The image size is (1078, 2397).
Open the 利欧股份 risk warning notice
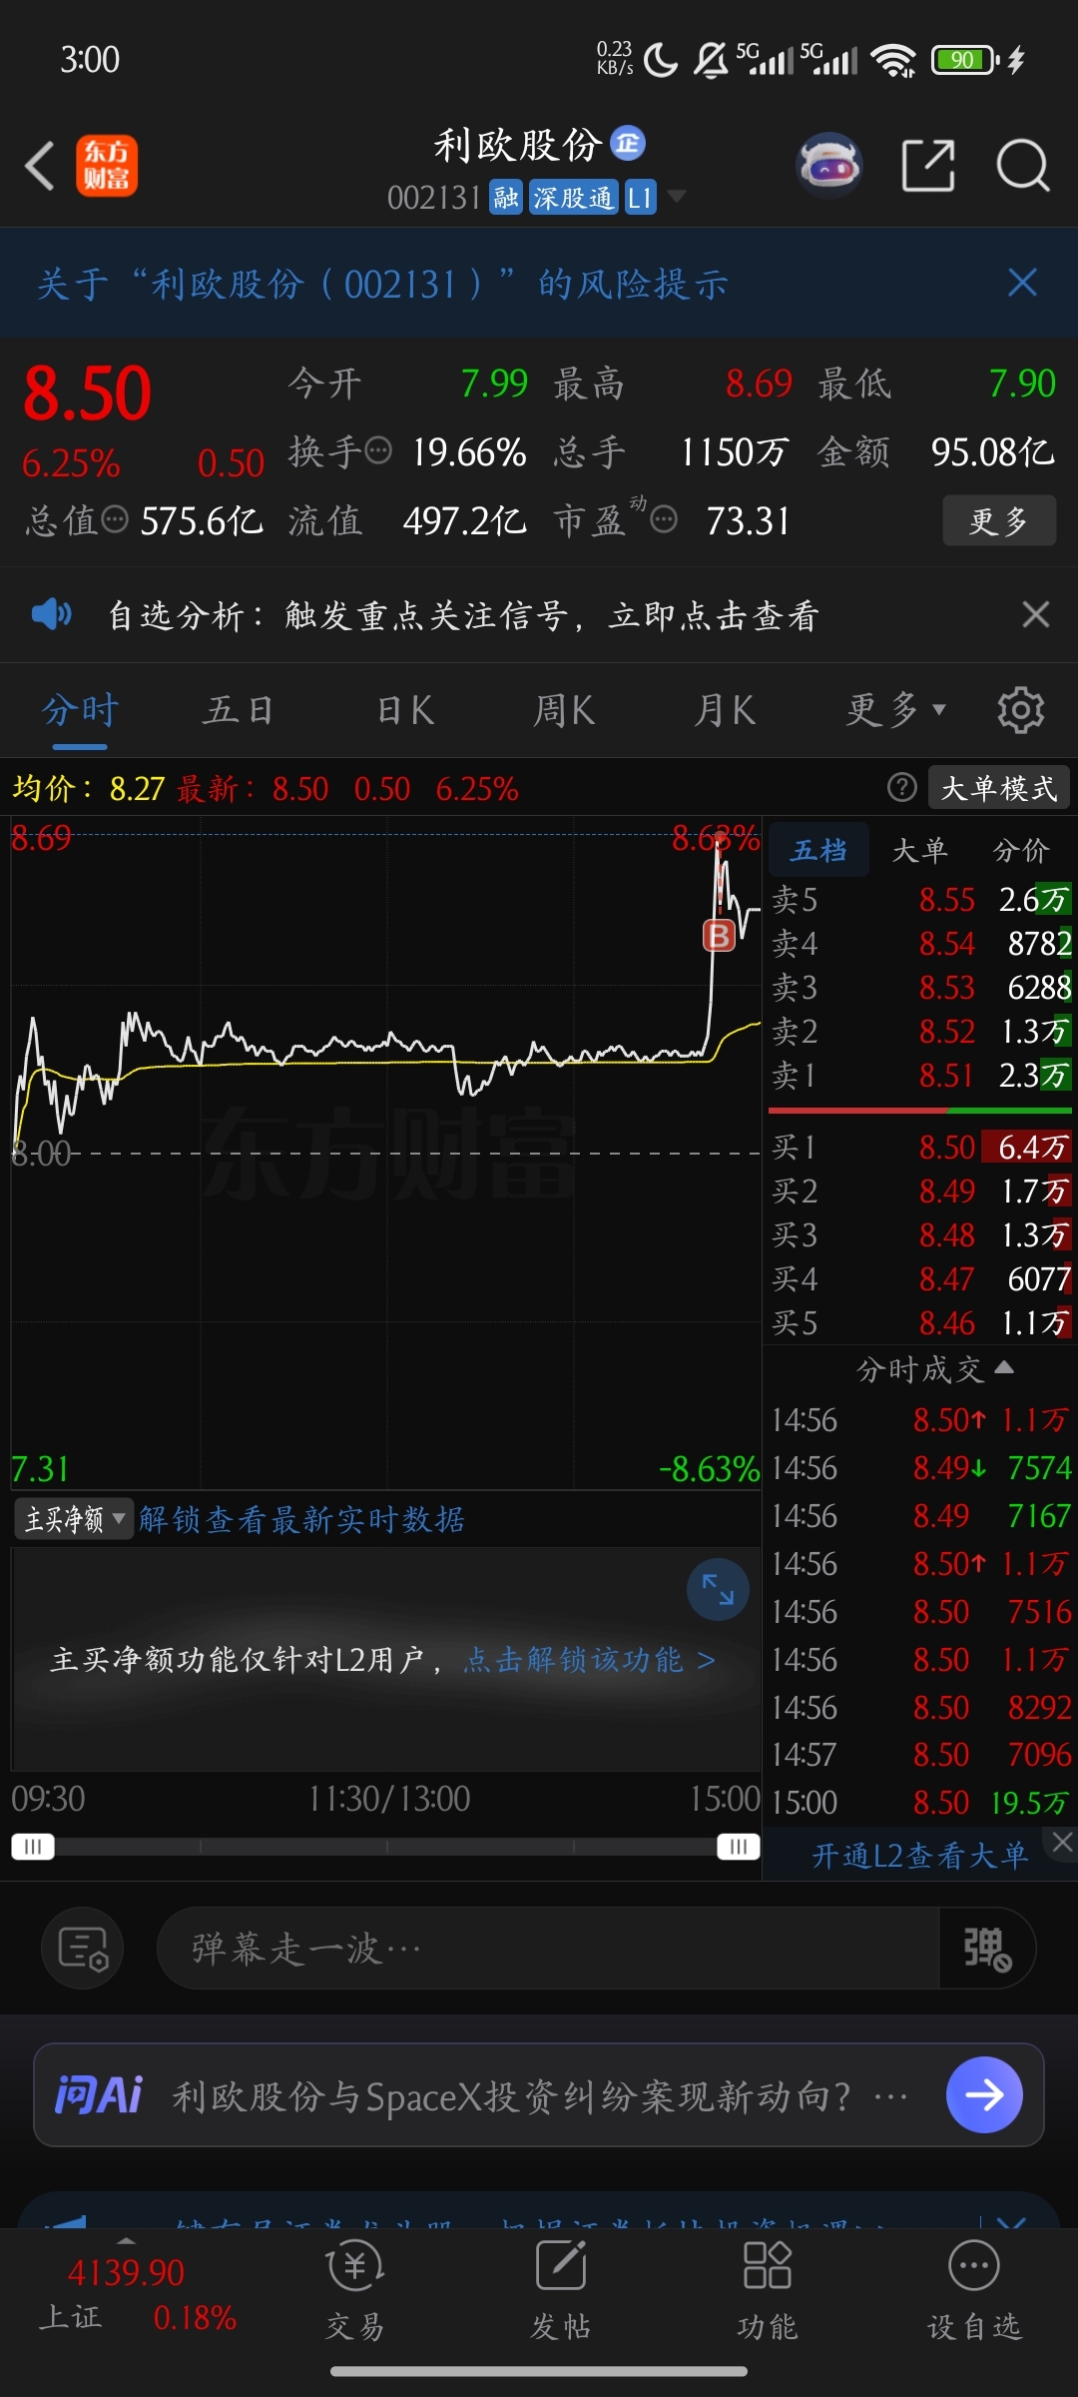[x=382, y=284]
